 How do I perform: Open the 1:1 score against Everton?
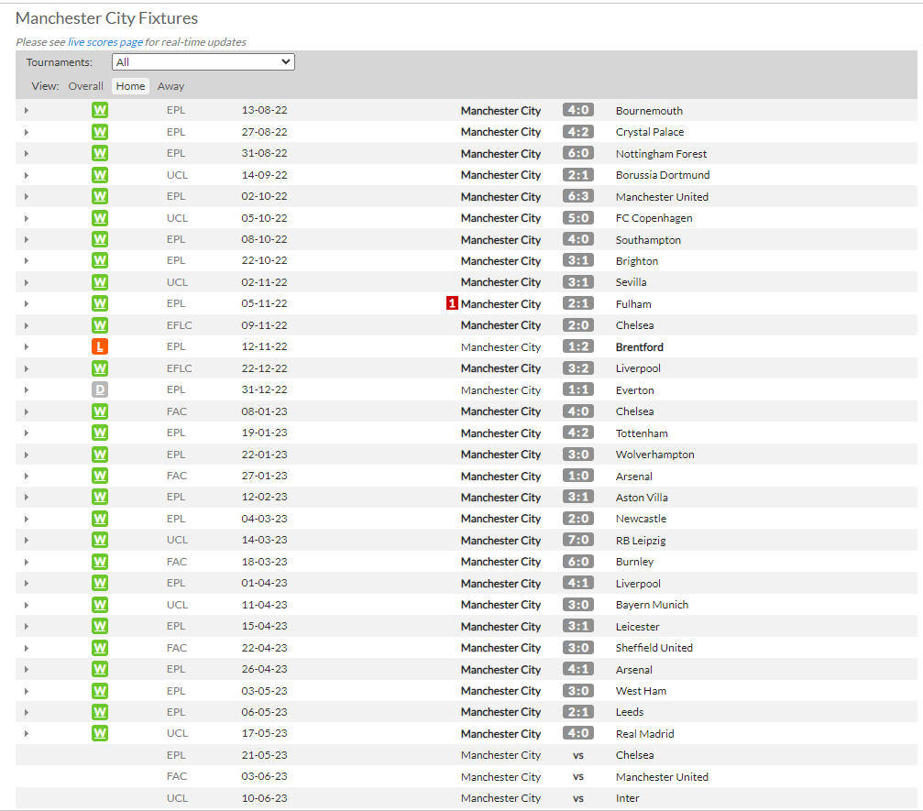pyautogui.click(x=578, y=389)
